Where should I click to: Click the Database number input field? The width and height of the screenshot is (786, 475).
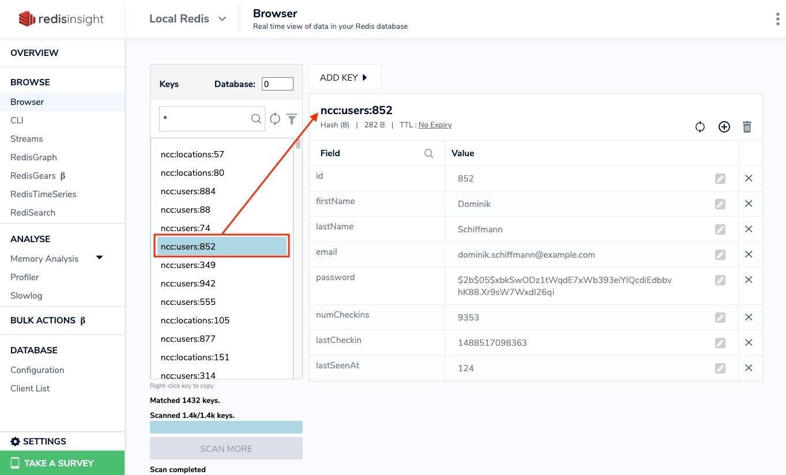click(x=277, y=84)
